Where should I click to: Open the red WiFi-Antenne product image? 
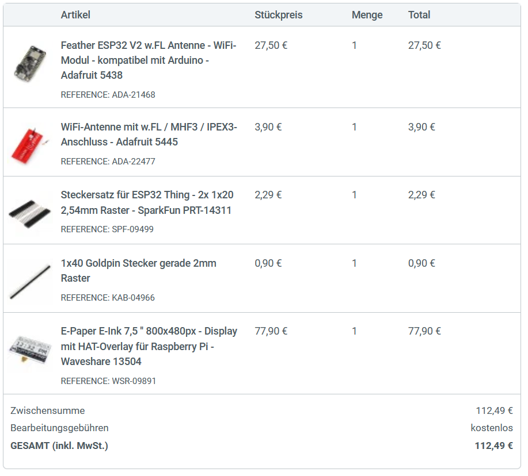[x=30, y=145]
